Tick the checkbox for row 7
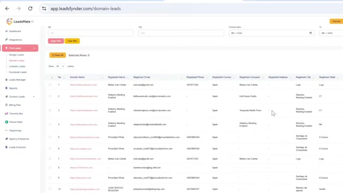This screenshot has width=343, height=193. (x=50, y=159)
